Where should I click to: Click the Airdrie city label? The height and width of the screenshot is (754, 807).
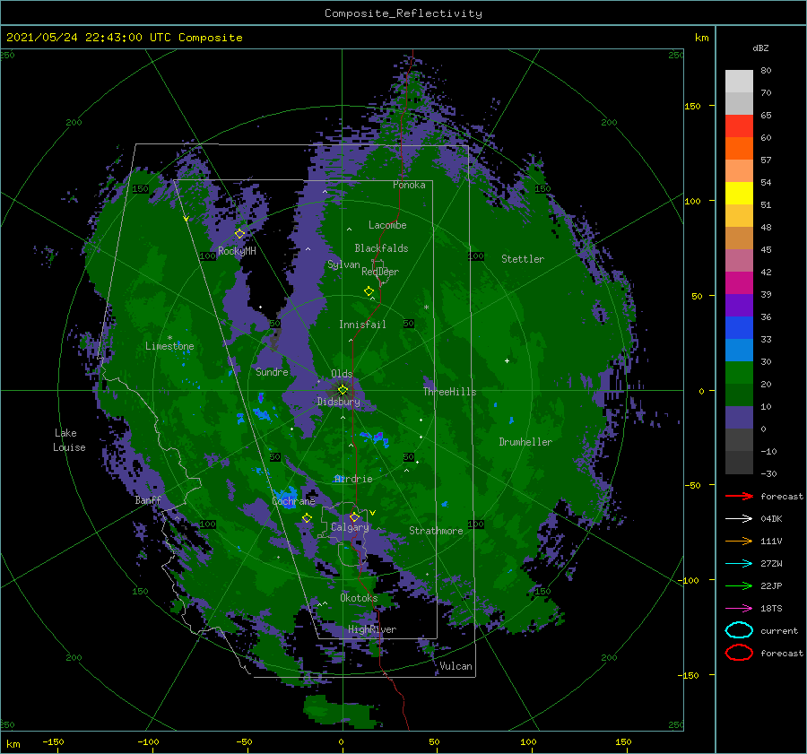tap(353, 479)
